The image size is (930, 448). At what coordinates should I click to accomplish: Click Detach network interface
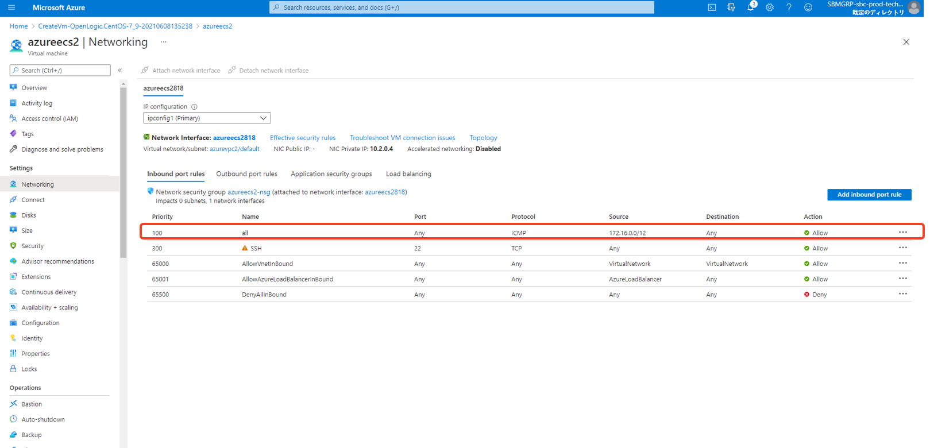point(268,70)
